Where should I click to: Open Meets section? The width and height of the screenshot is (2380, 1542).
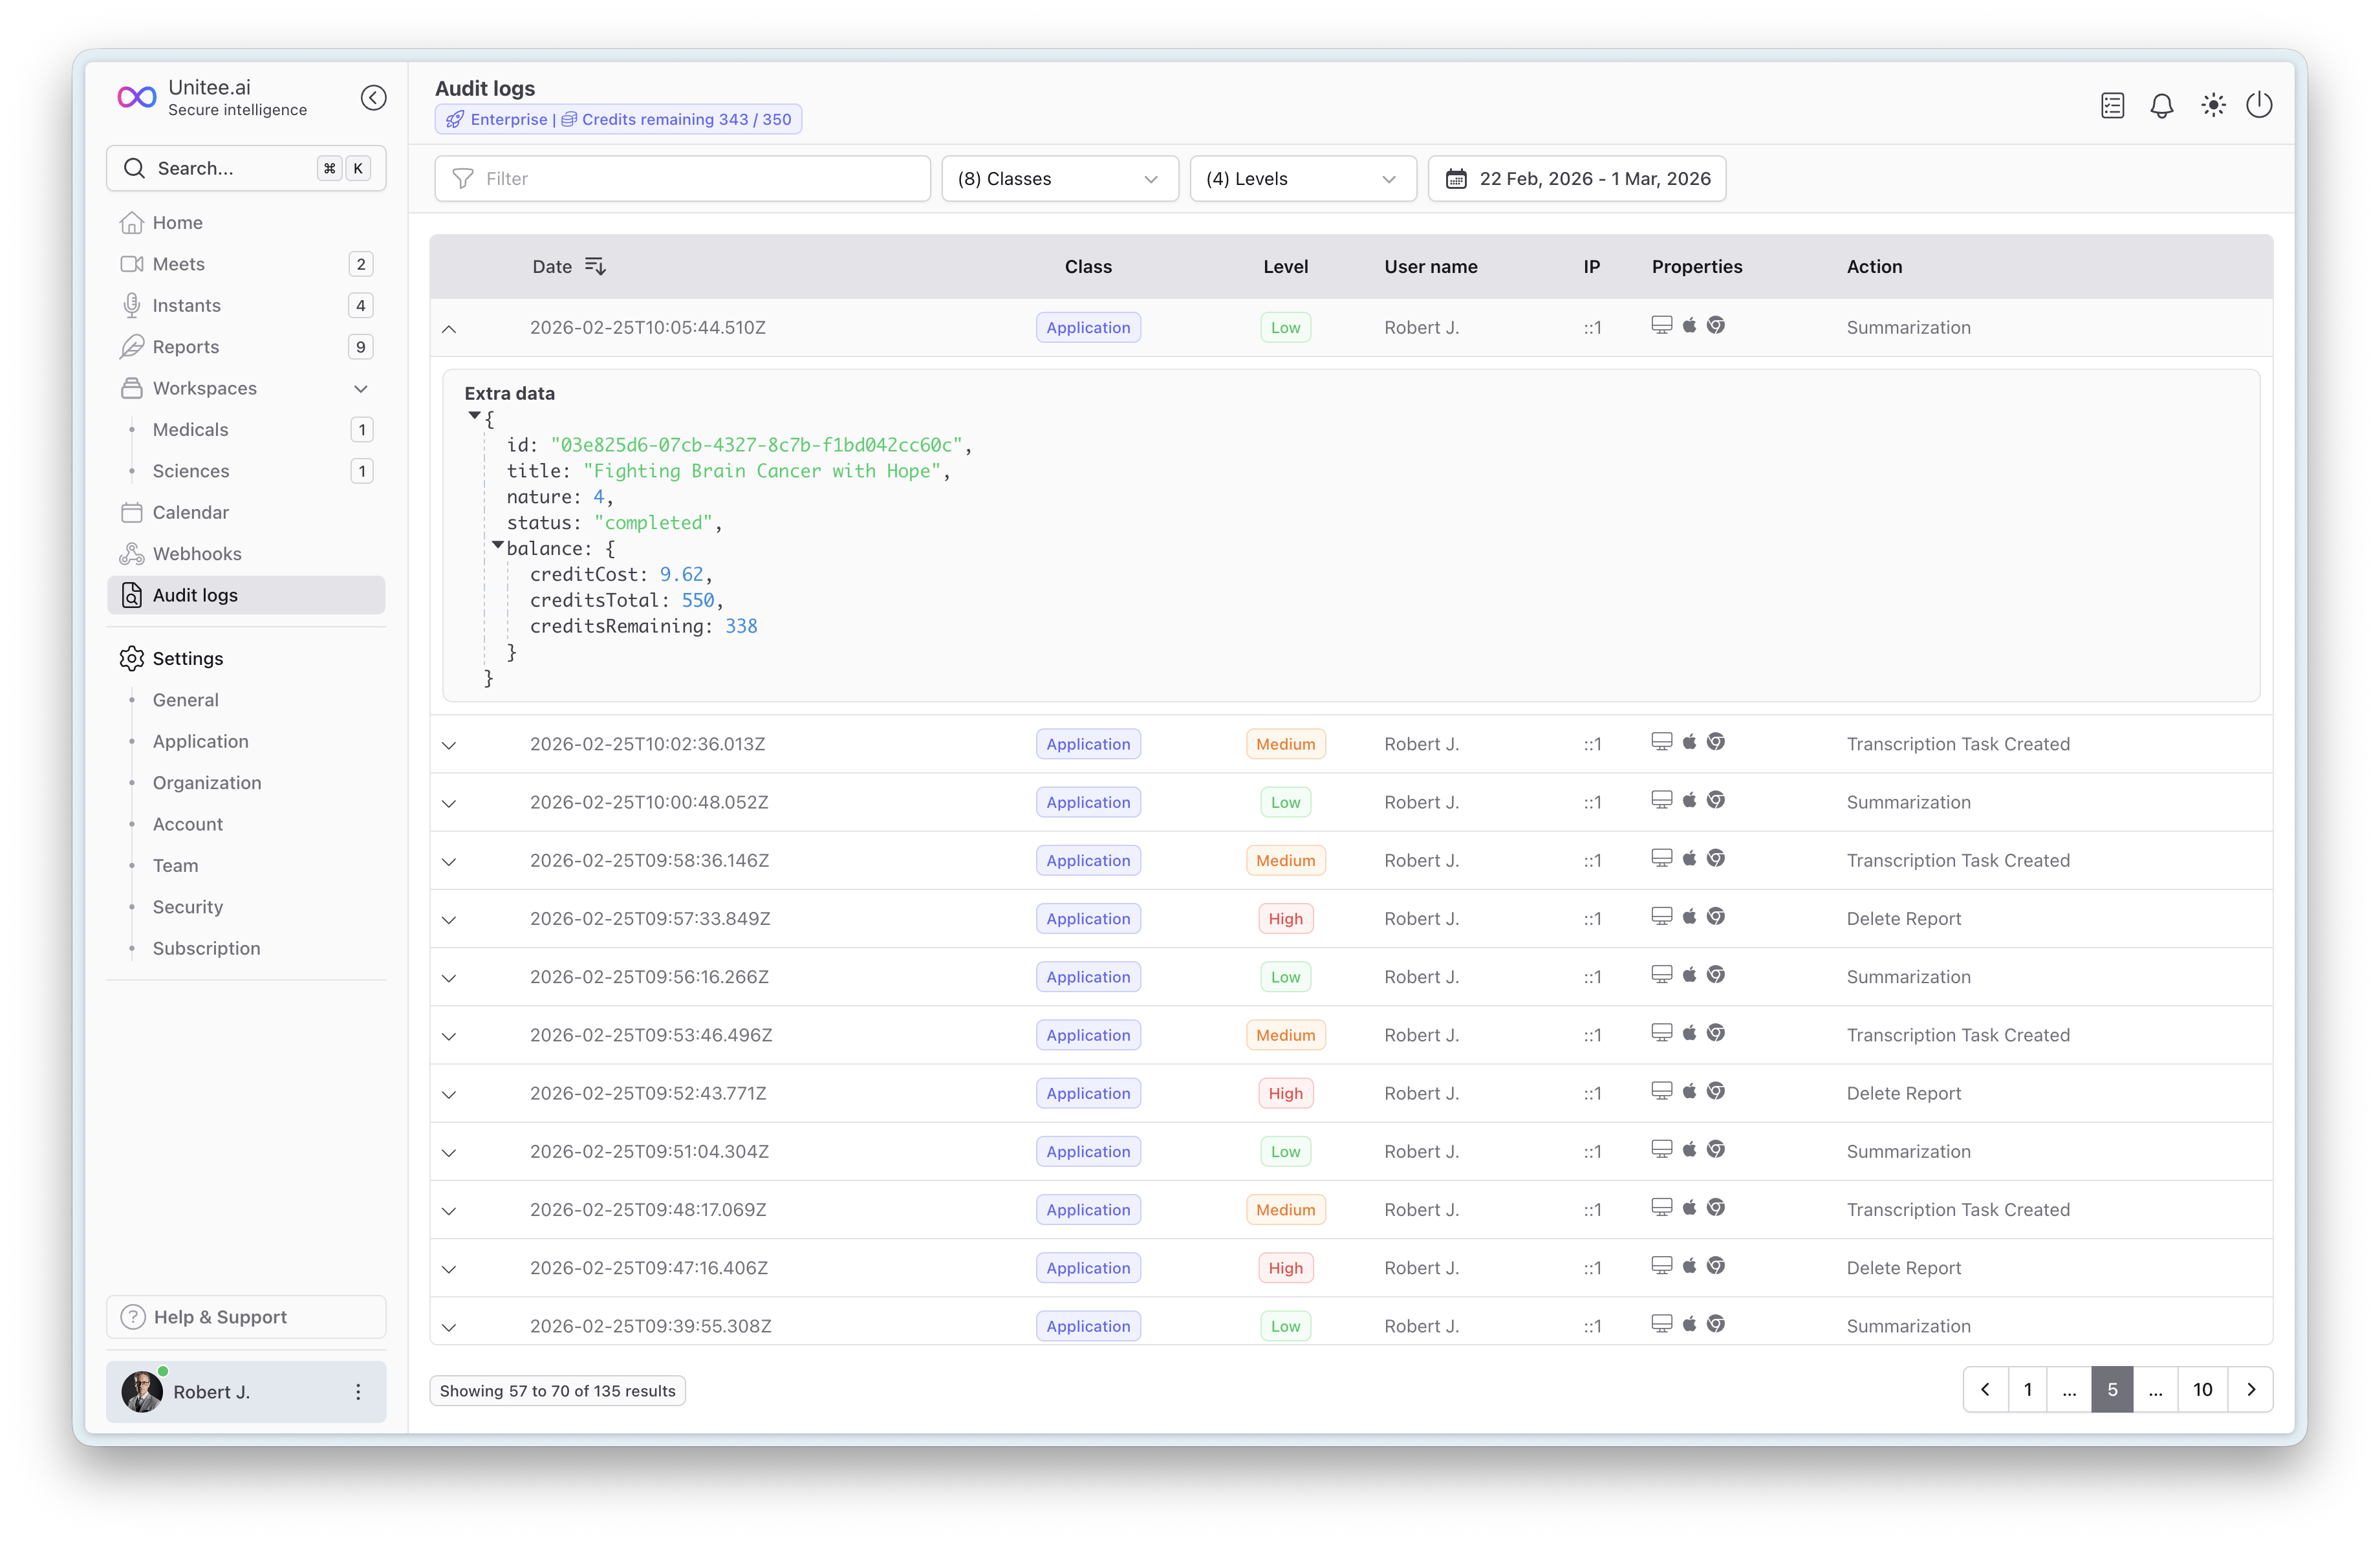pos(246,264)
